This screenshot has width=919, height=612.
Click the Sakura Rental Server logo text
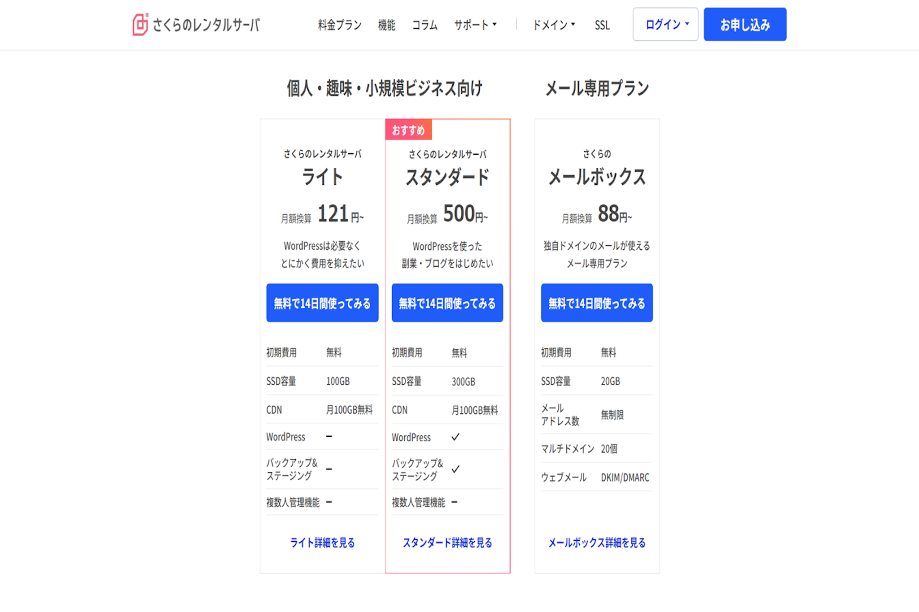coord(206,25)
